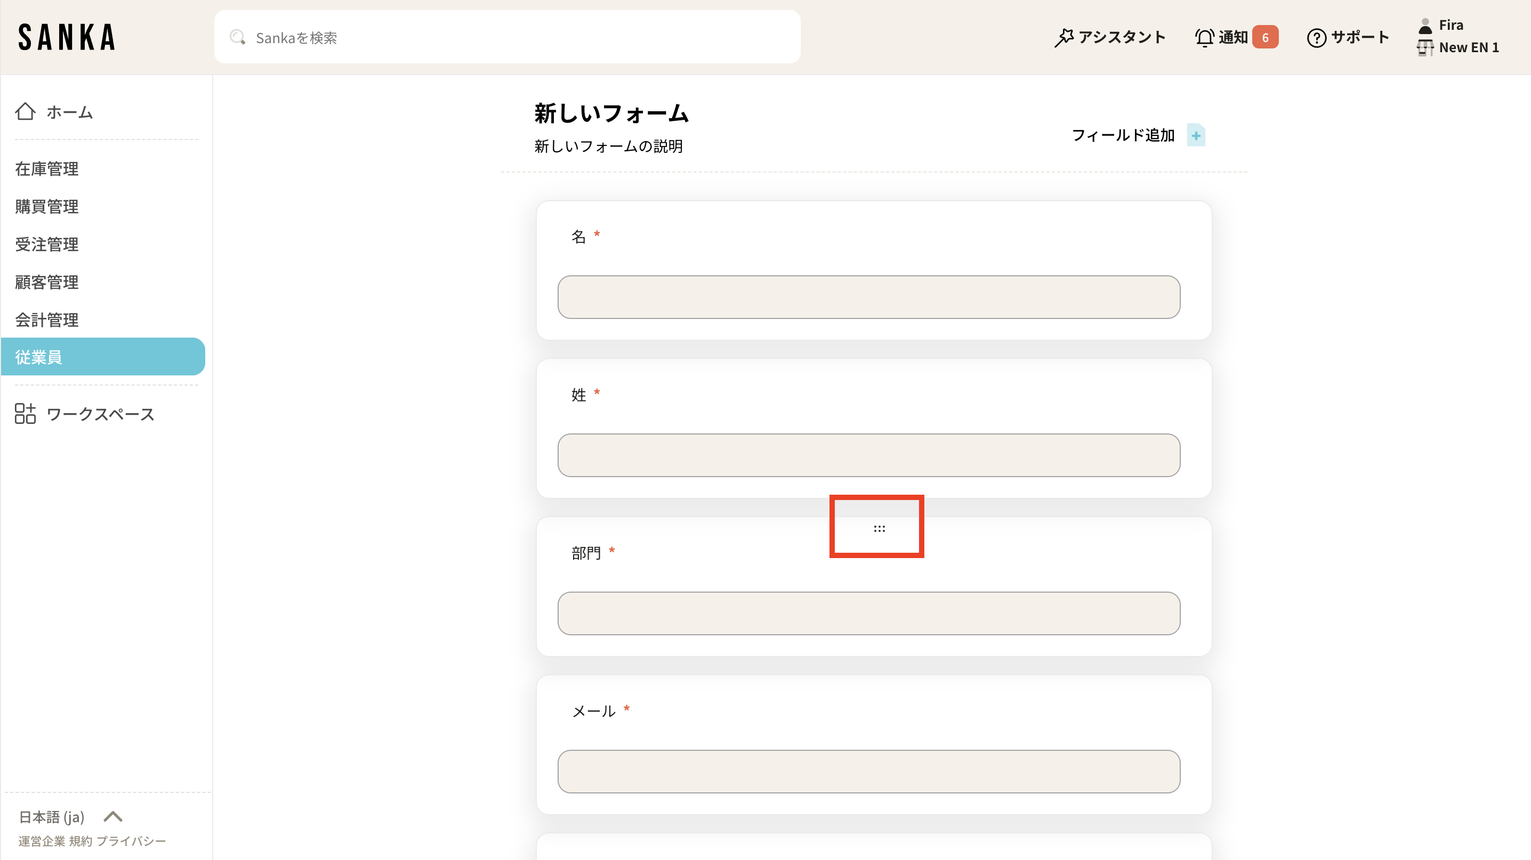Click the 規約 footer link

tap(80, 841)
